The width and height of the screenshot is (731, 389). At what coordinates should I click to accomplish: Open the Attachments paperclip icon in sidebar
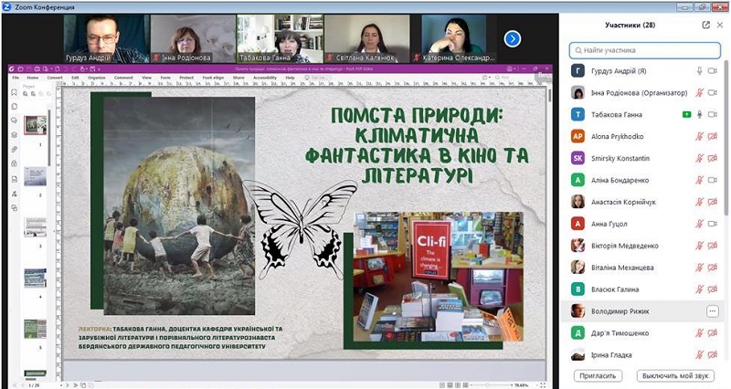(x=14, y=149)
